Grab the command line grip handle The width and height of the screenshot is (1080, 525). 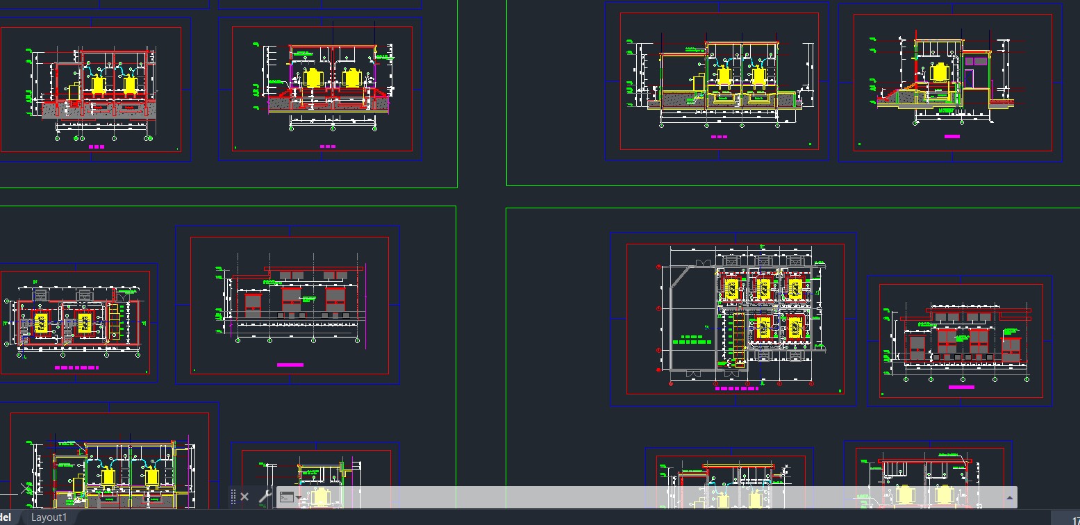coord(233,497)
